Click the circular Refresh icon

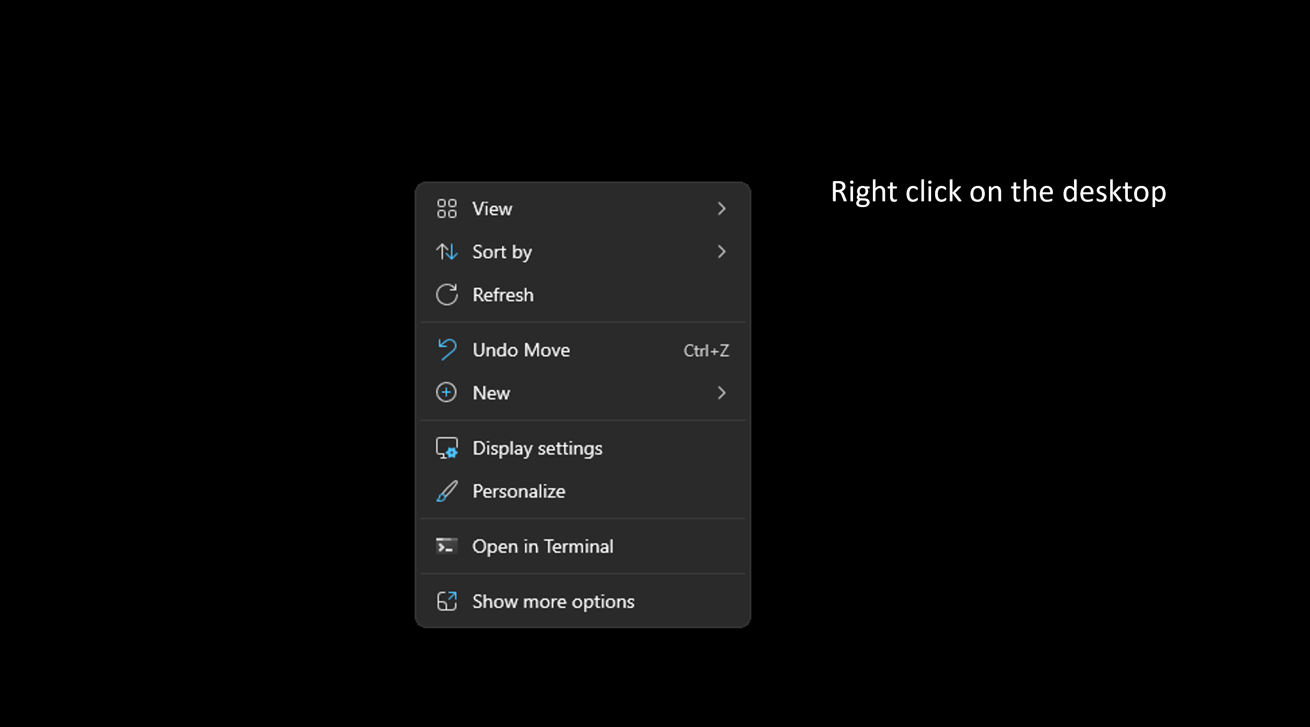coord(446,295)
